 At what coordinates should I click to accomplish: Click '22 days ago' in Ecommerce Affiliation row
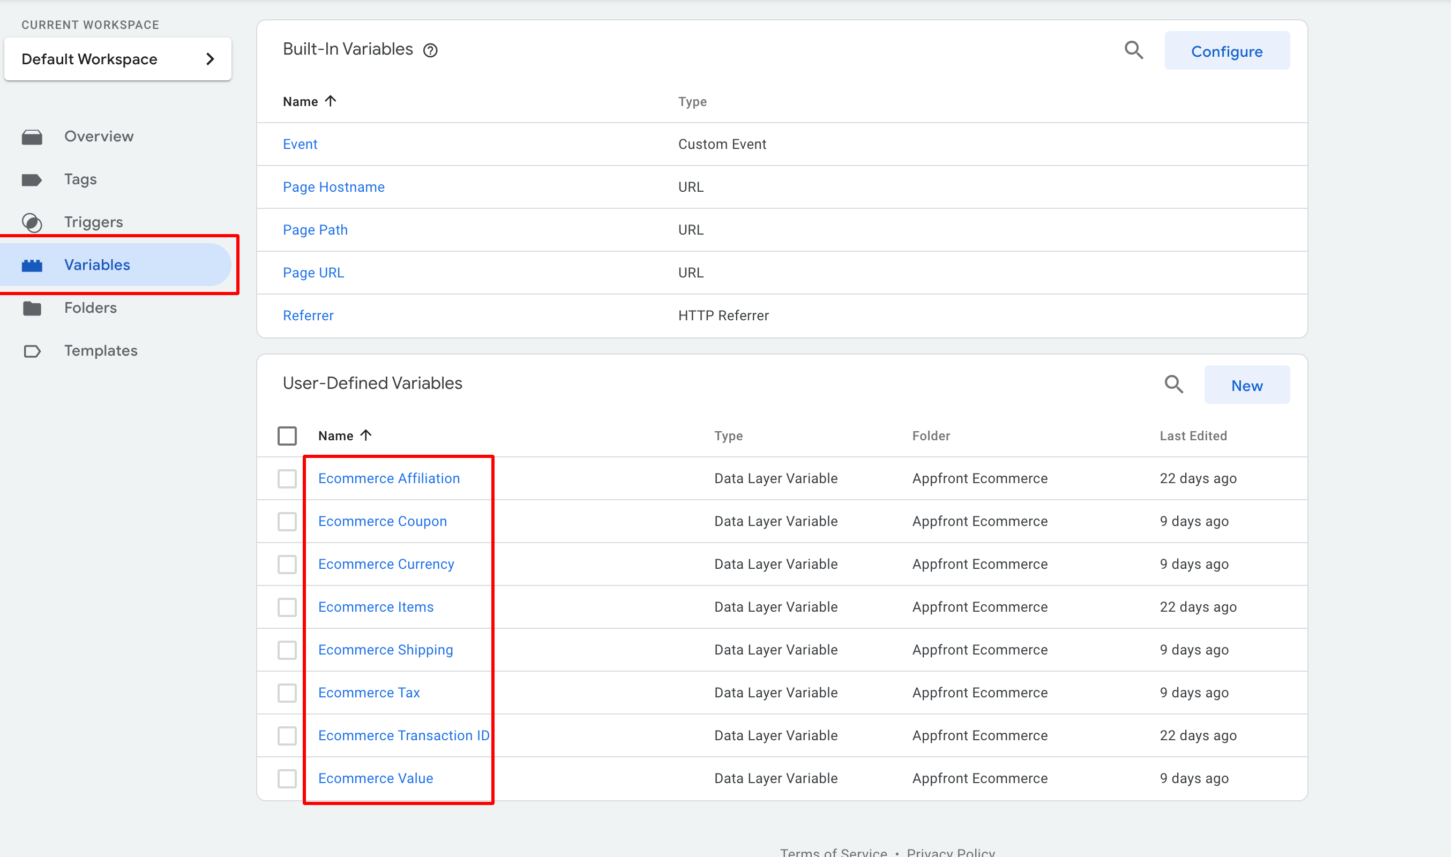click(x=1198, y=478)
